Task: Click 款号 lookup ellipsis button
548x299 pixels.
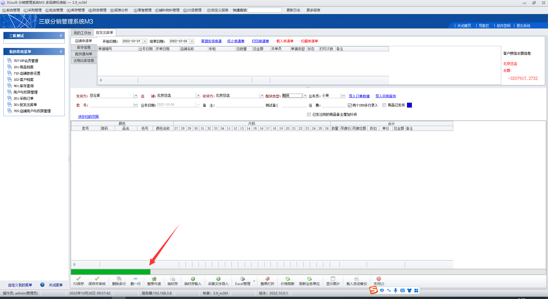Action: (136, 105)
